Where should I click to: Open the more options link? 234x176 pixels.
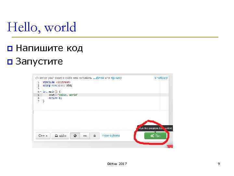[x=110, y=136]
